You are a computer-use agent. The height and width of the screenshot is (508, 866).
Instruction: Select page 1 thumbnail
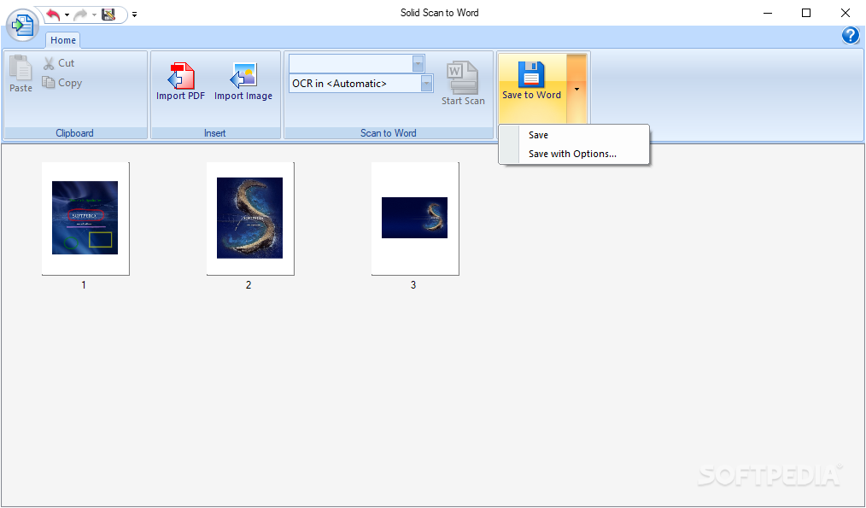tap(85, 219)
